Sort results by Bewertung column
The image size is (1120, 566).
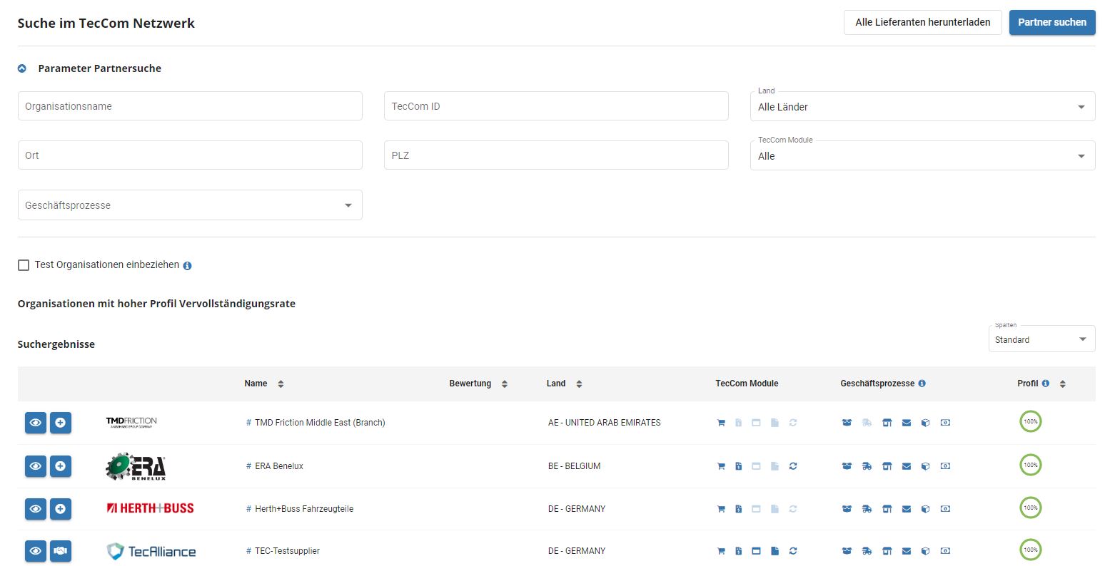point(504,384)
